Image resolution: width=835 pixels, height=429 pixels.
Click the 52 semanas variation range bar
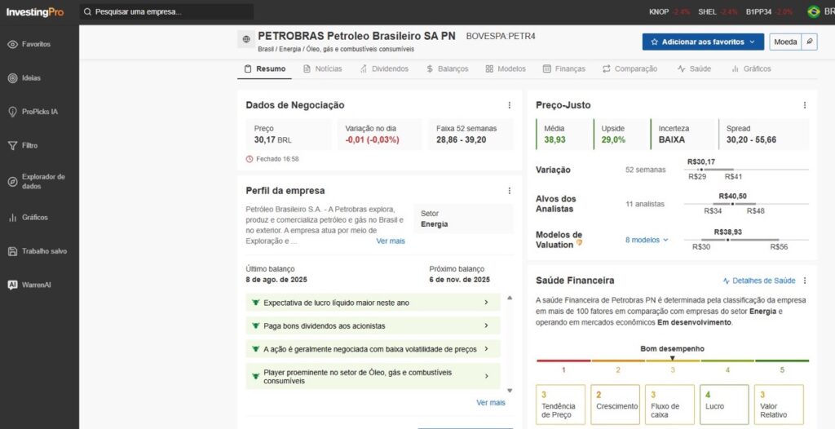click(746, 170)
